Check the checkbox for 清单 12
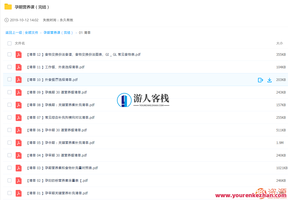This screenshot has height=200, width=288. click(x=10, y=55)
